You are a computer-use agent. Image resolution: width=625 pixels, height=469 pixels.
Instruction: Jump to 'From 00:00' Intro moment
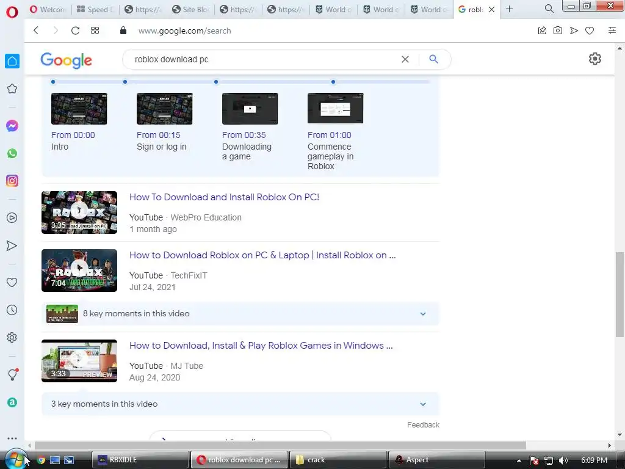tap(73, 135)
